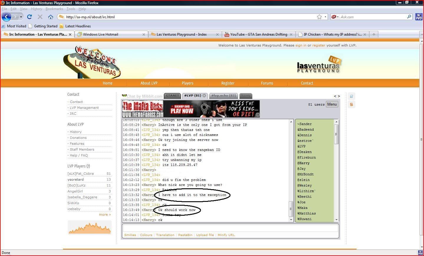Click the Firefox back arrow button
The height and width of the screenshot is (256, 424).
[6, 17]
